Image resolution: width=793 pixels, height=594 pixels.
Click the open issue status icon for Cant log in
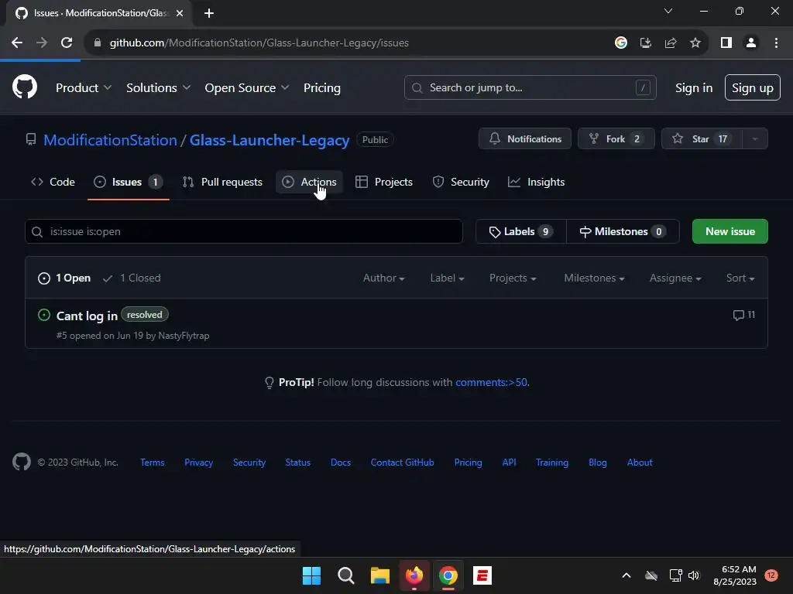(44, 316)
